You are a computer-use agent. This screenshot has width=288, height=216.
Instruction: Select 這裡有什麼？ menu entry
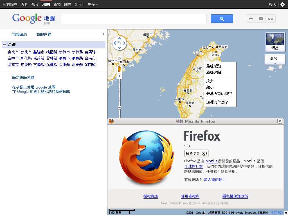(x=217, y=102)
